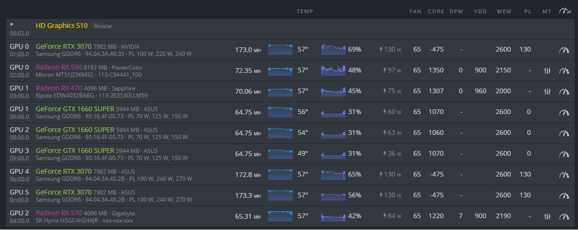Click temperature graph of Radeon RX 470
578x230 pixels.
[280, 91]
